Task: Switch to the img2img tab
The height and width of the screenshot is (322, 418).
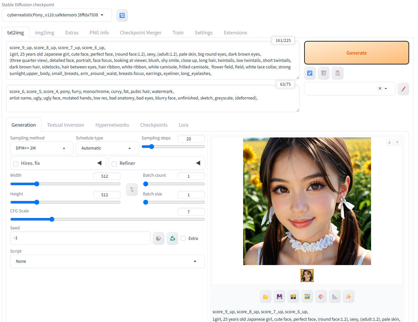Action: click(x=45, y=33)
